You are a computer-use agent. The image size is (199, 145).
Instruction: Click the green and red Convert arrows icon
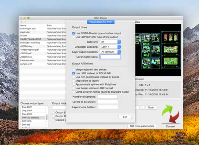click(170, 114)
